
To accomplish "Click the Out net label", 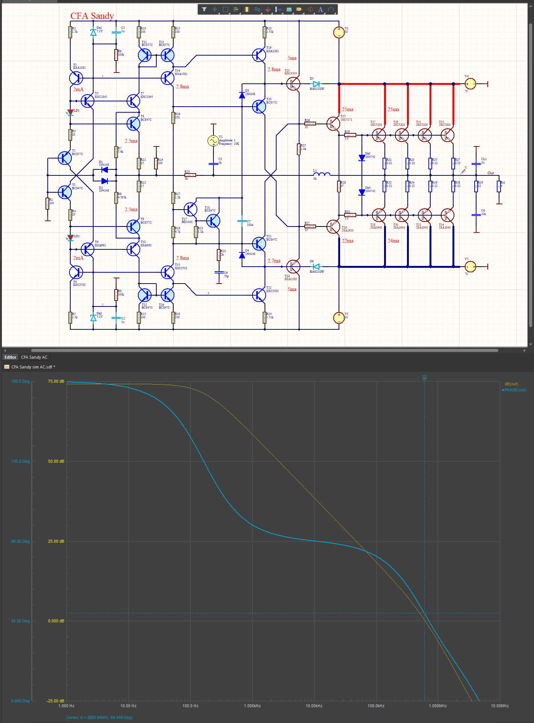I will 490,173.
